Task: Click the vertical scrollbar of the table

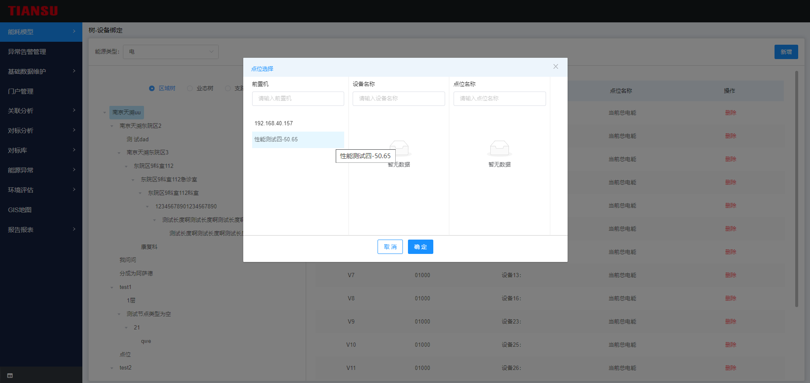Action: point(796,189)
